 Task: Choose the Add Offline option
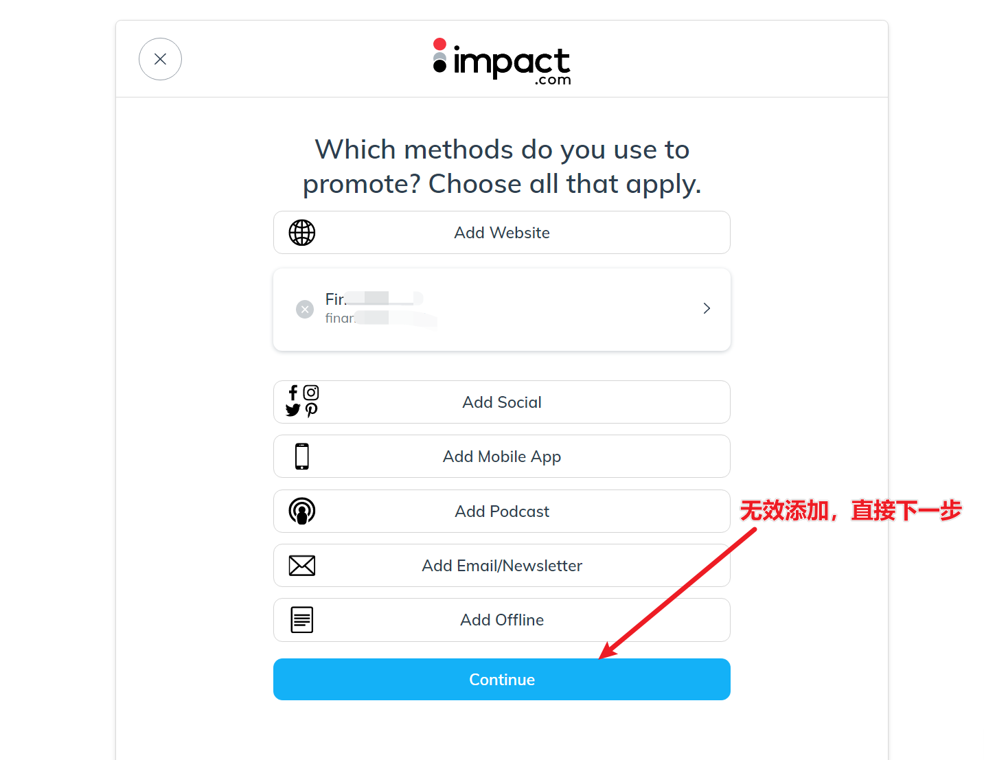click(x=502, y=620)
